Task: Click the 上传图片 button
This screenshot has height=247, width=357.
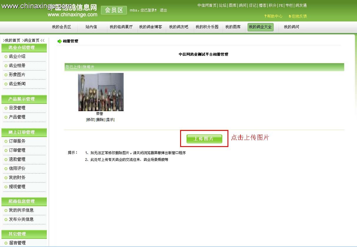Action: pos(204,138)
